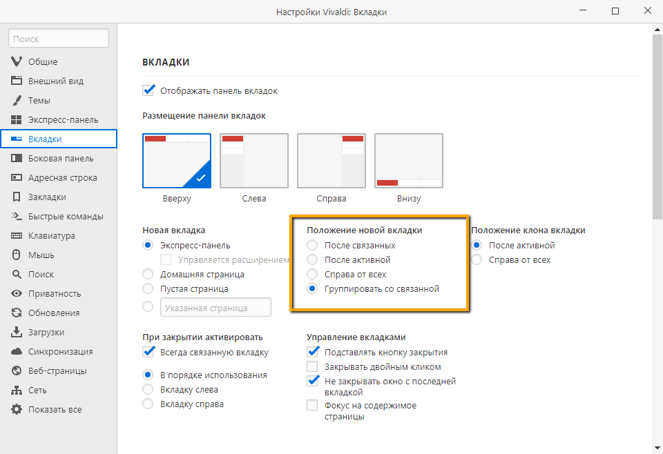Image resolution: width=663 pixels, height=454 pixels.
Task: Click the Клавиатура keyboard icon
Action: (17, 236)
